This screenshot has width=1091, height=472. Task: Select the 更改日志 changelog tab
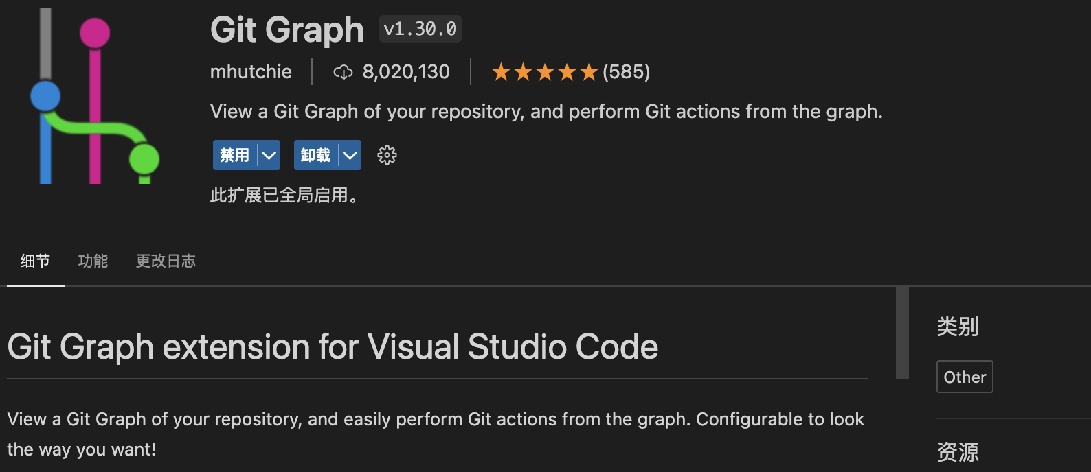coord(166,261)
